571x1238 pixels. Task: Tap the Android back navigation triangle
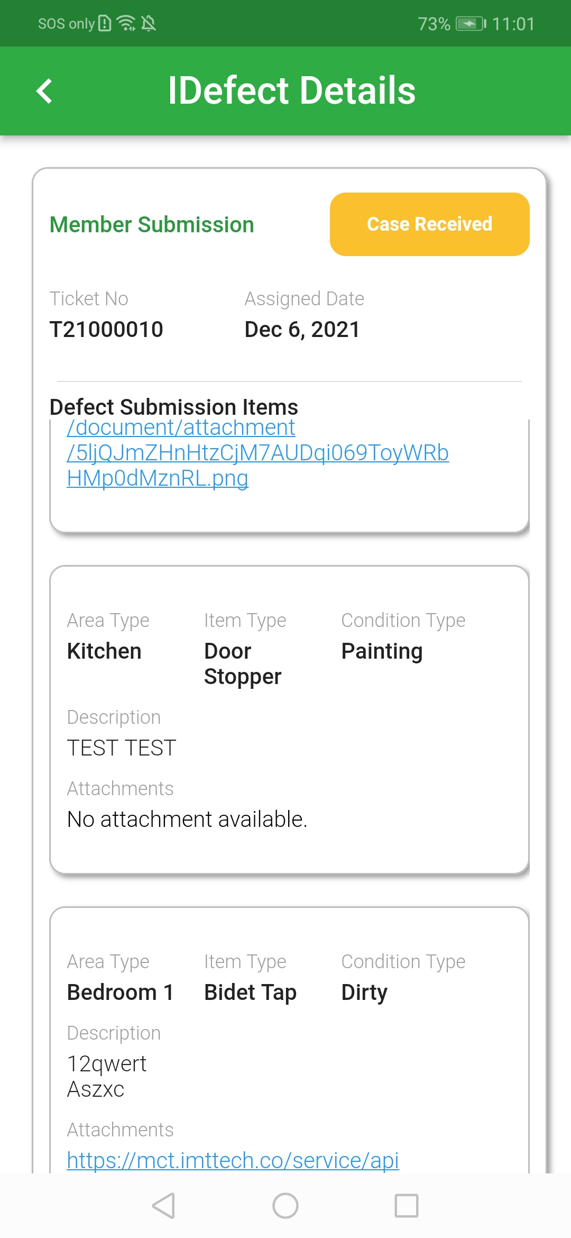[x=163, y=1206]
